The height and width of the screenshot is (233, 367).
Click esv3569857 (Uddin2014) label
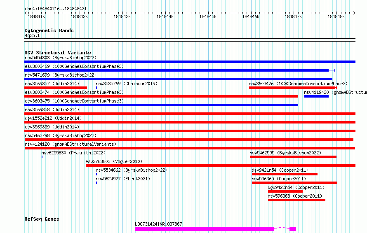tap(52, 84)
